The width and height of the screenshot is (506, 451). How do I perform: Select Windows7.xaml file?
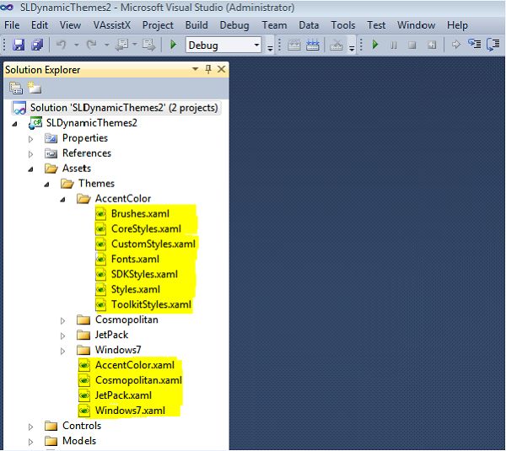click(x=130, y=411)
